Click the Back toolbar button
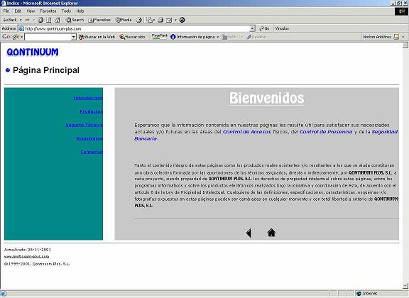The height and width of the screenshot is (298, 409). pos(10,20)
